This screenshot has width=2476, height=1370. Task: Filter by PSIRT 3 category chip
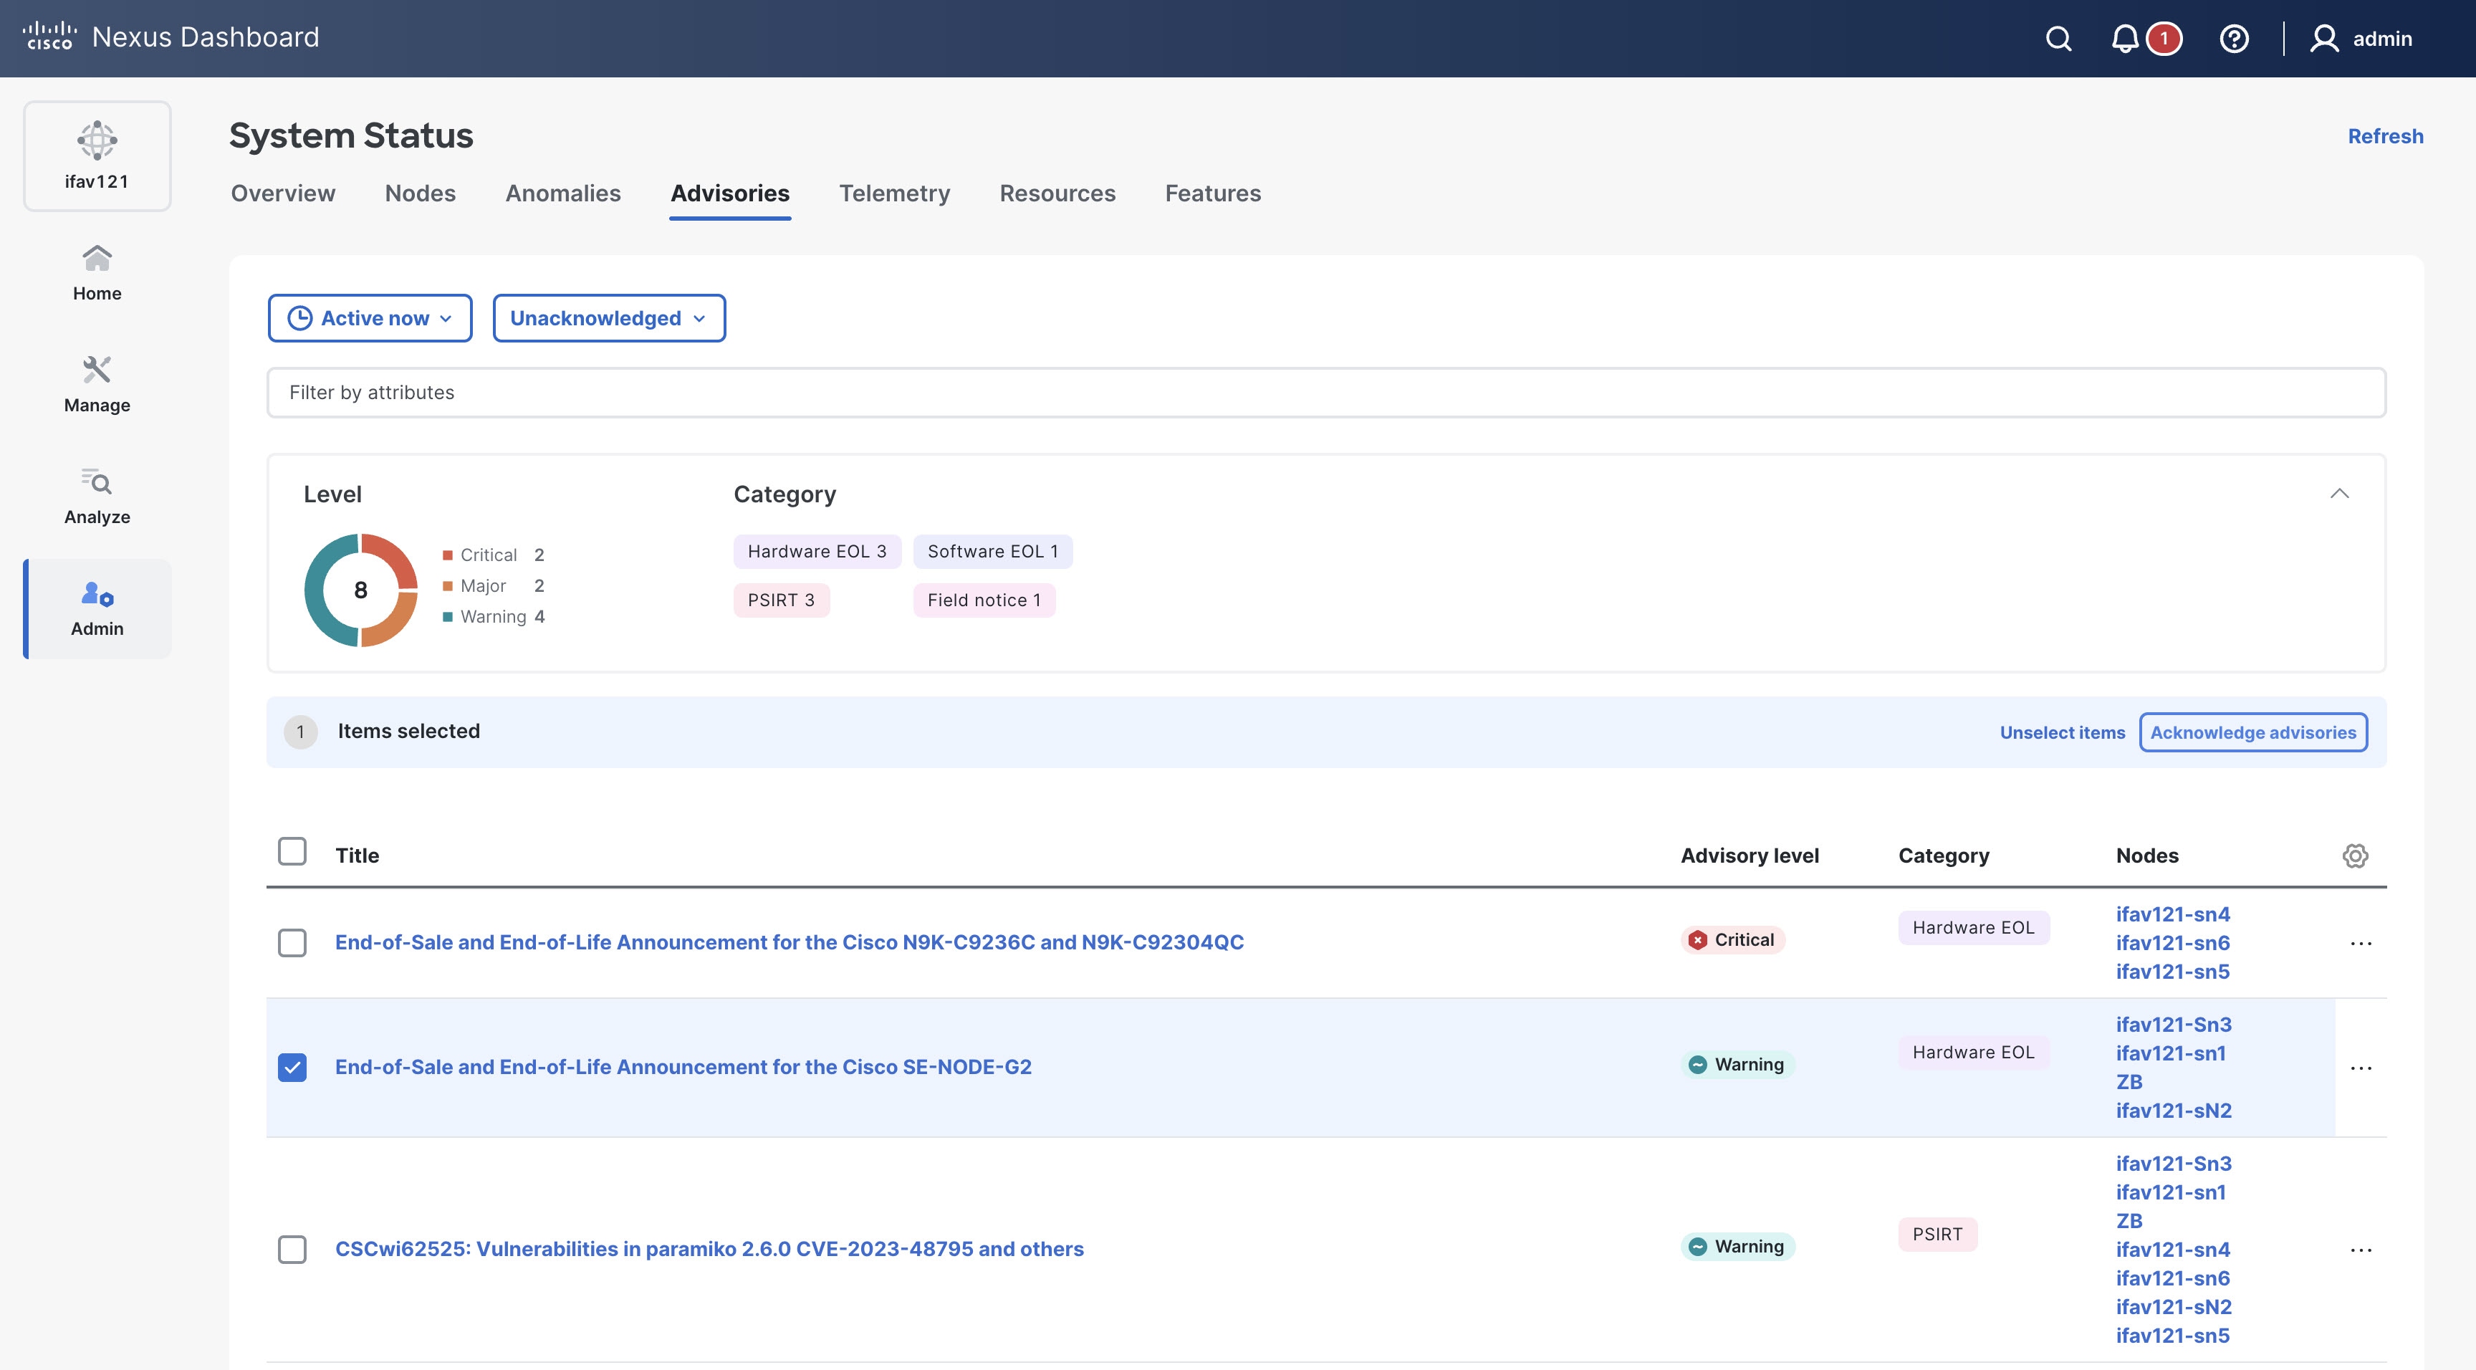click(x=782, y=600)
